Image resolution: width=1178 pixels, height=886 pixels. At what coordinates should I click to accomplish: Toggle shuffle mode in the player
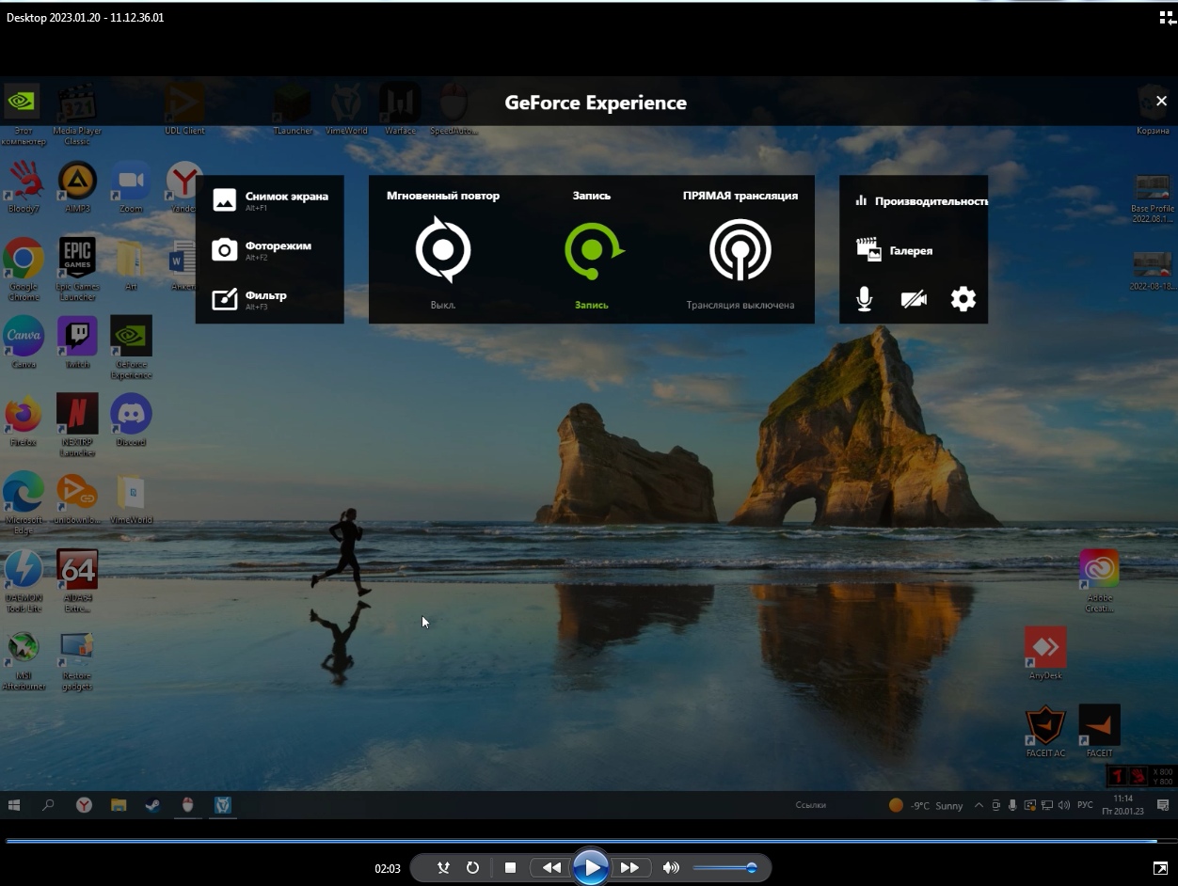(444, 868)
